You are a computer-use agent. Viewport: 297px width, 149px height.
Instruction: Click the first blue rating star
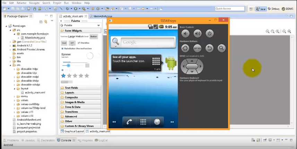63,76
